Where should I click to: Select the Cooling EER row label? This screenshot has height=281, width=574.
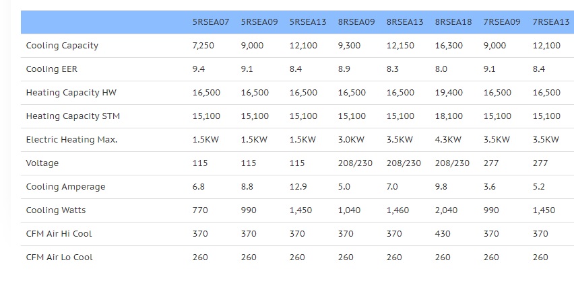pos(52,69)
